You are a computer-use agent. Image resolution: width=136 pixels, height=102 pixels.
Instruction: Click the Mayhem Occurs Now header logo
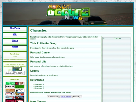coord(68,12)
